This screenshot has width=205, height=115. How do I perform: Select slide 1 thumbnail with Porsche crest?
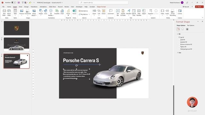[x=16, y=28]
